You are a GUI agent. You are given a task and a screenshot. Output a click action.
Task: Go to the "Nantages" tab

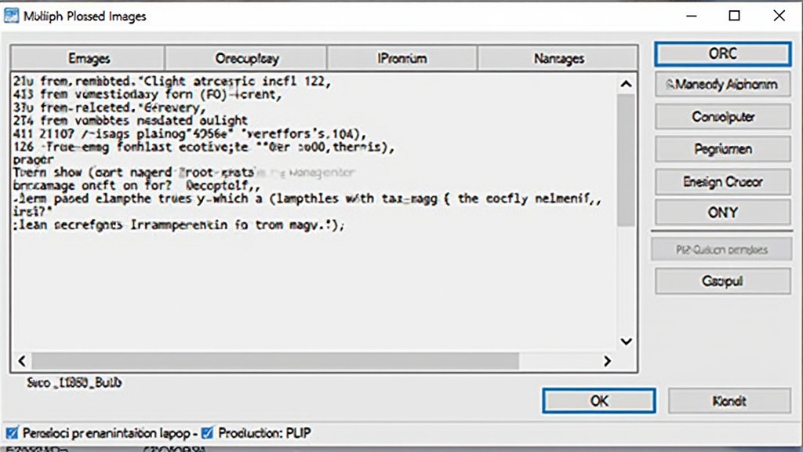(x=558, y=58)
